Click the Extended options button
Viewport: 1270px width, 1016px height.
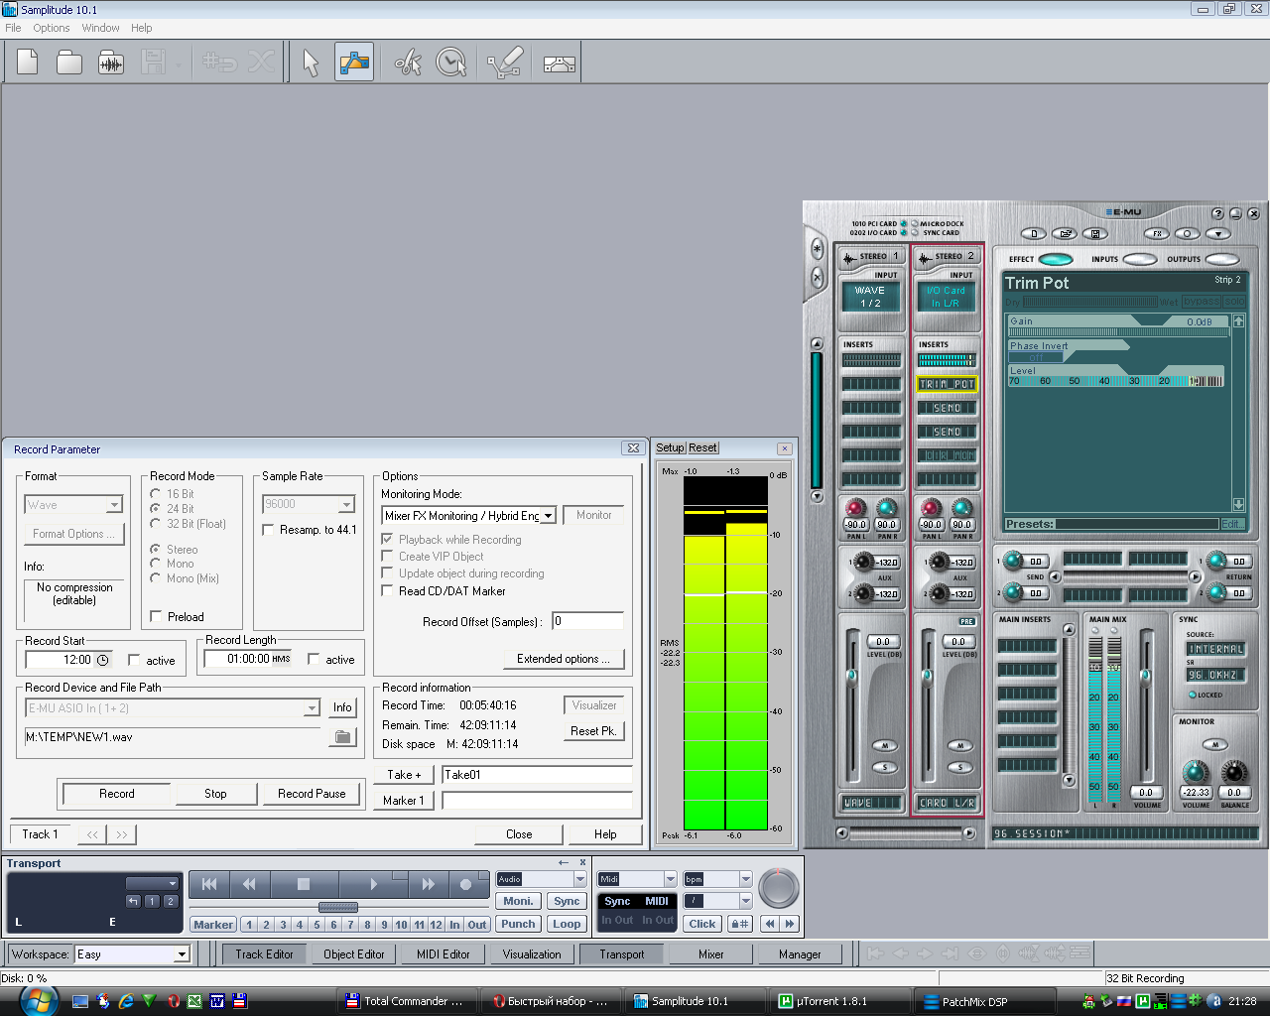[563, 659]
